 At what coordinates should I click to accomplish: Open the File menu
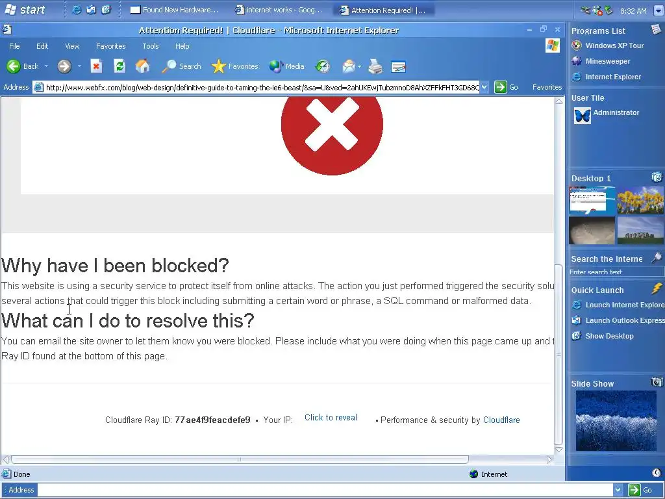click(14, 46)
